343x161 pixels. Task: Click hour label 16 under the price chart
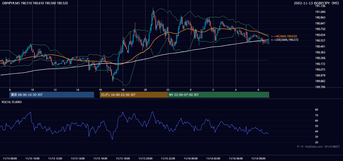pos(100,90)
